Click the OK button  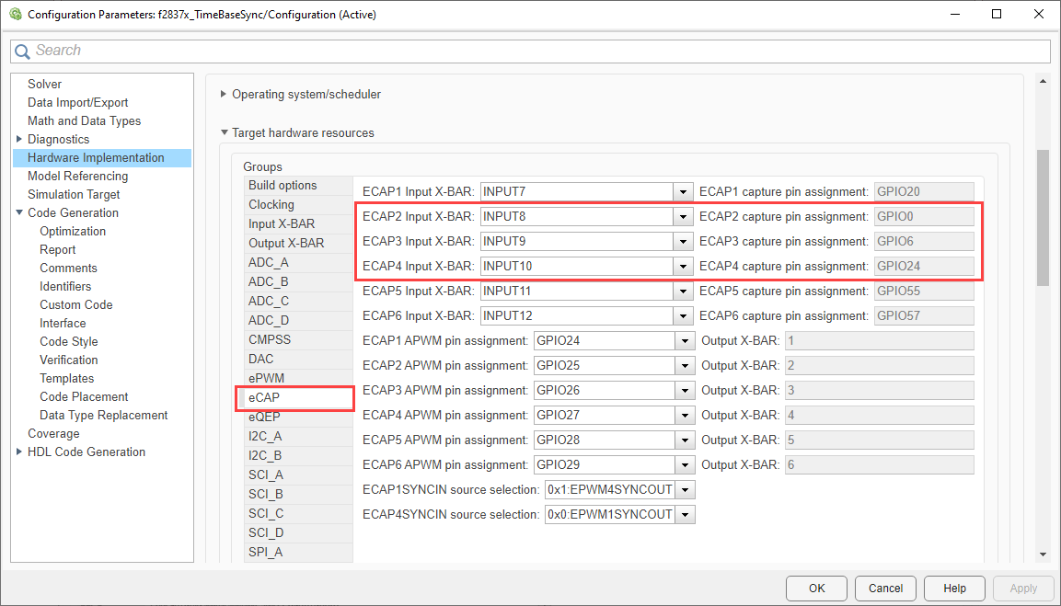click(817, 589)
